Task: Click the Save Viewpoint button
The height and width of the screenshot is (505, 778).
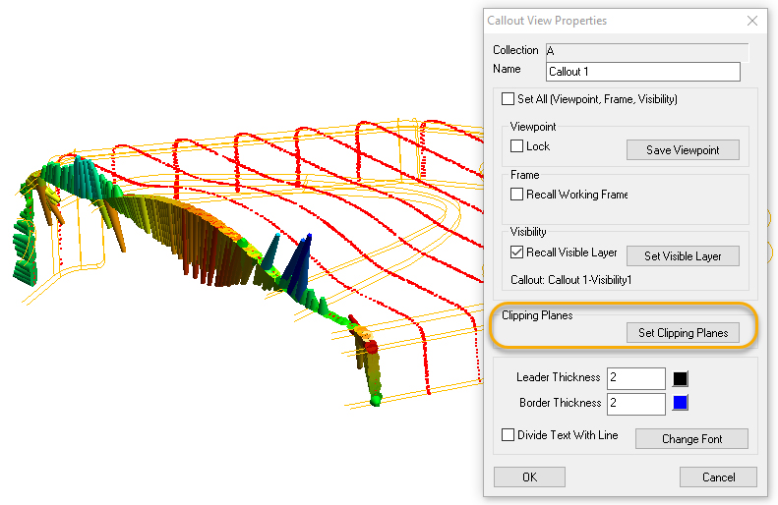Action: point(683,150)
